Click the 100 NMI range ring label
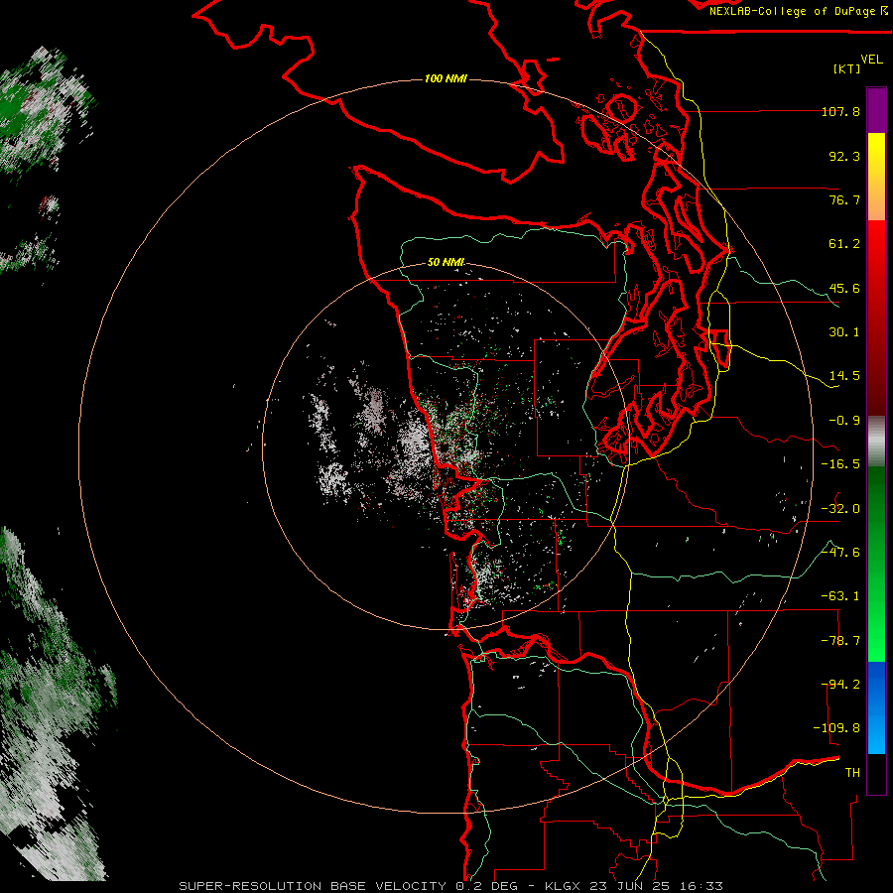This screenshot has height=893, width=893. pyautogui.click(x=446, y=78)
